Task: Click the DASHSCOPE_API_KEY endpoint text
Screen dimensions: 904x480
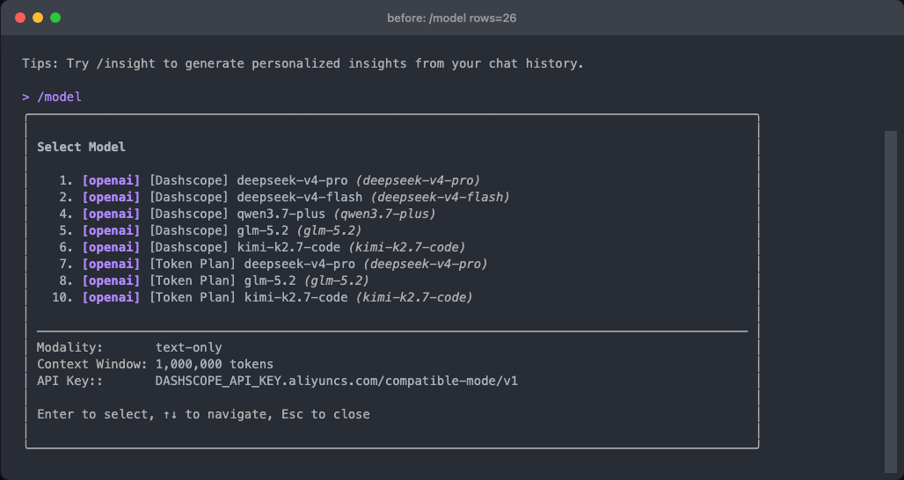Action: [337, 381]
